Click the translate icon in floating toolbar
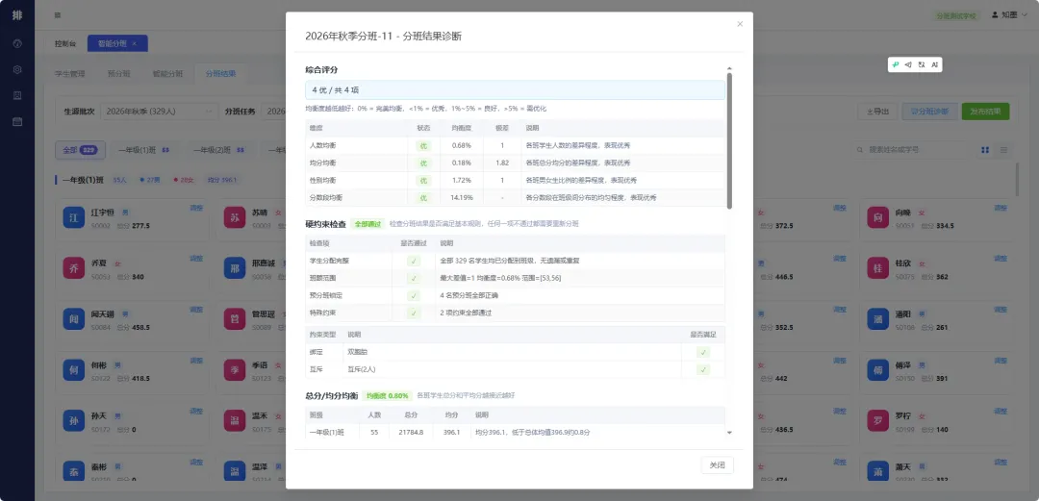Screen dimensions: 1039x501 coord(922,64)
